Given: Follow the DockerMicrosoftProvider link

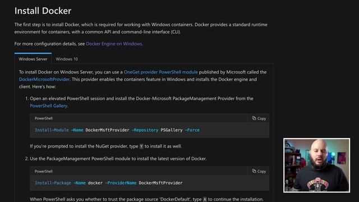Looking at the screenshot, I should 44,80.
